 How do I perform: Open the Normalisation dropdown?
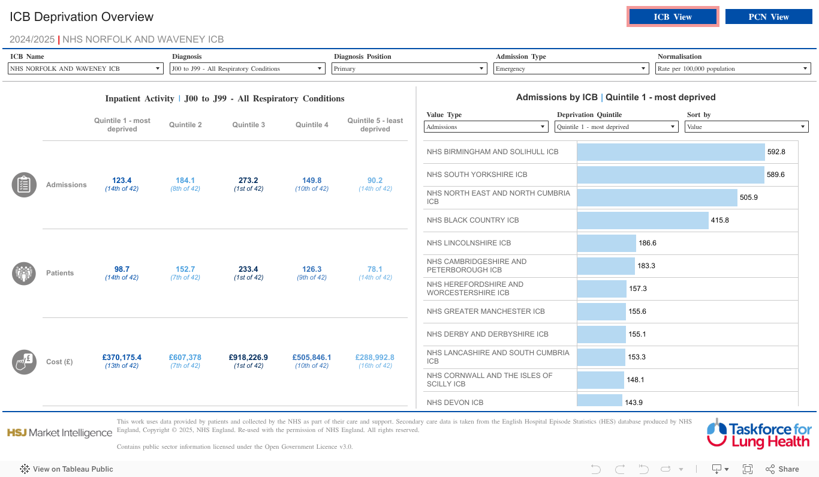pos(733,69)
